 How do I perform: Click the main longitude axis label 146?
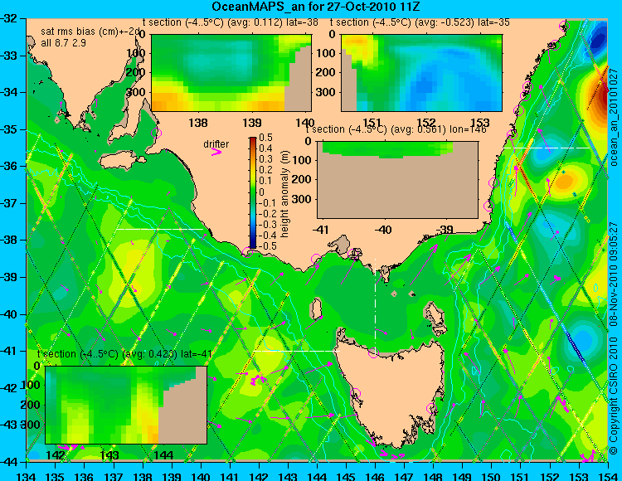point(375,476)
